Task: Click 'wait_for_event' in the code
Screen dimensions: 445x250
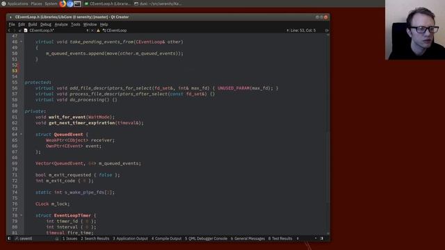Action: (x=67, y=117)
